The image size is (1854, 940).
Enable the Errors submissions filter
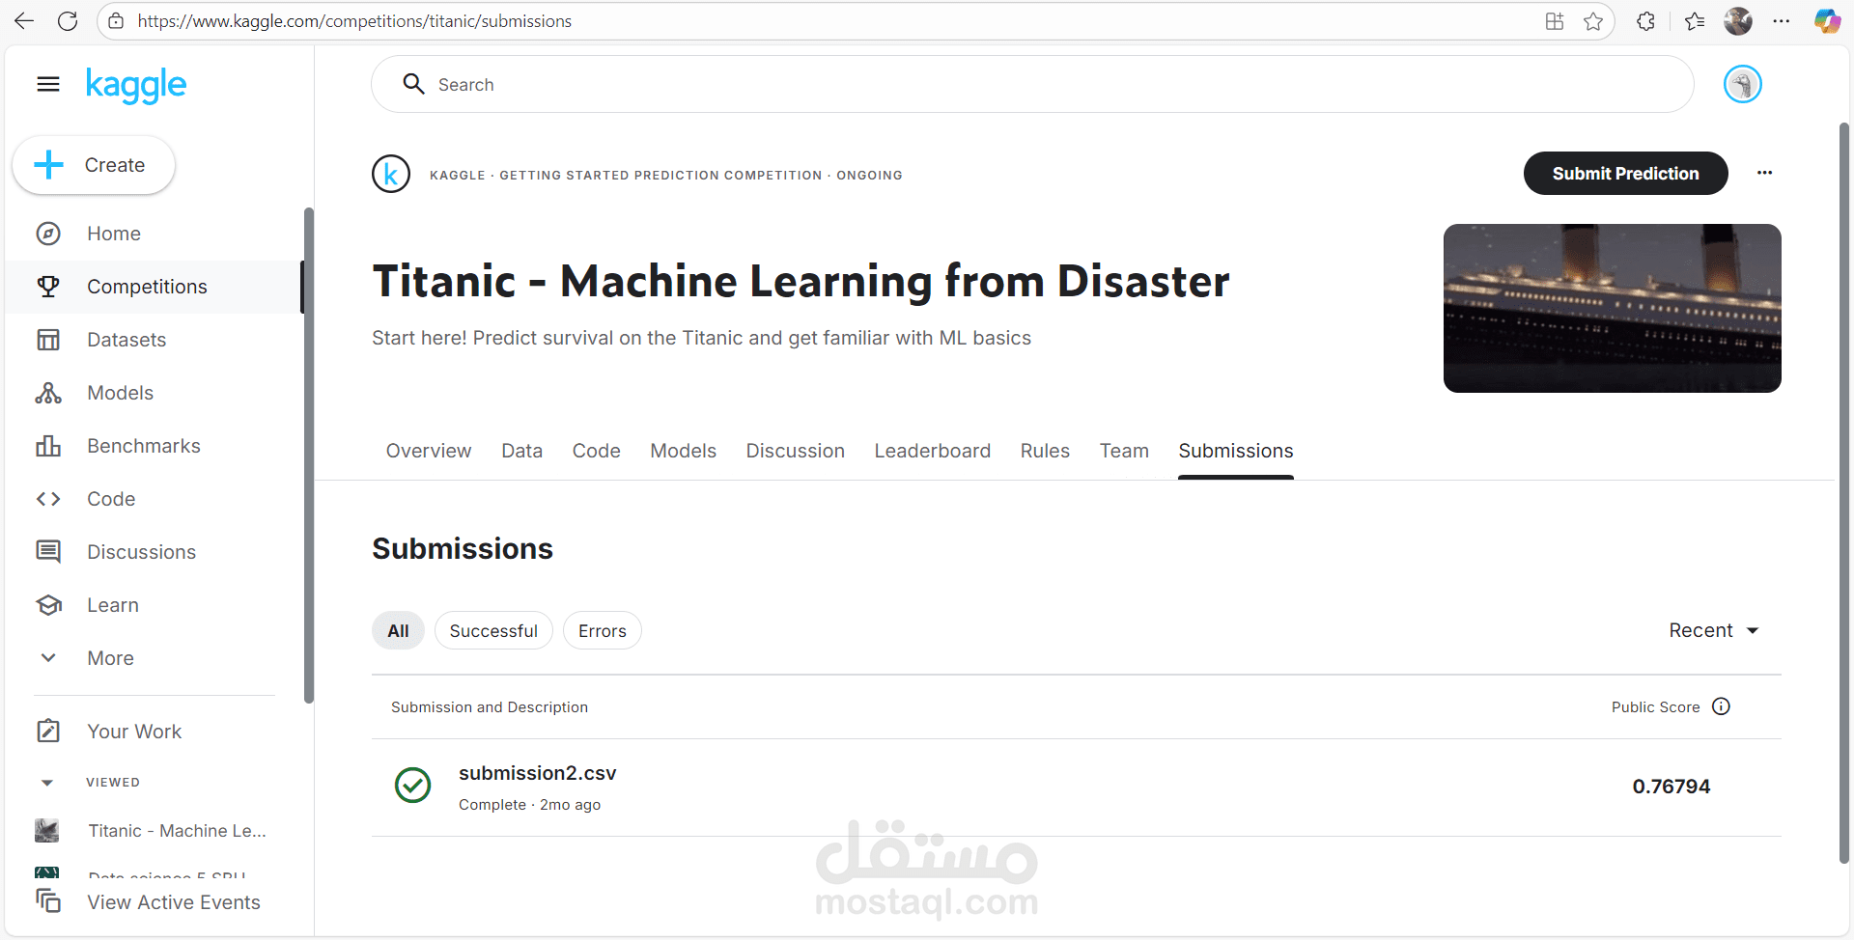pos(602,630)
